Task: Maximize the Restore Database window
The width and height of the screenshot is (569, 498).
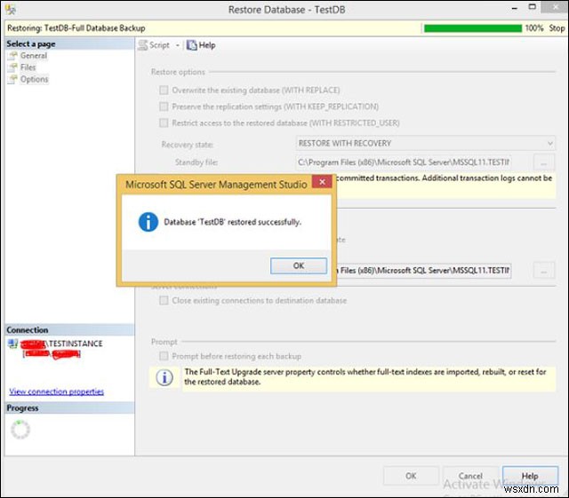Action: [532, 7]
